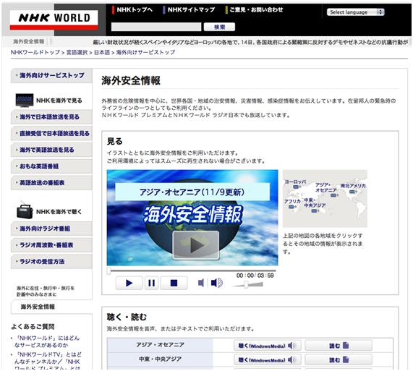Click 聴く(WindowsMedia) for 中東・中央アジア

click(x=267, y=359)
